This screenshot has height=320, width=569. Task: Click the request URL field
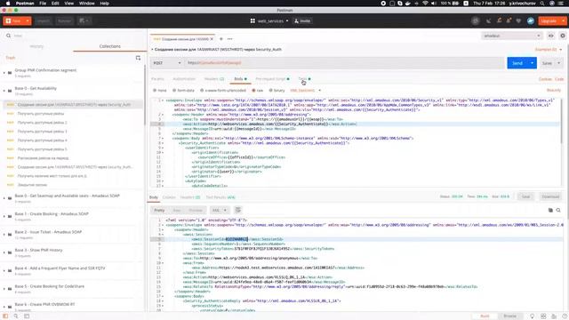click(343, 63)
